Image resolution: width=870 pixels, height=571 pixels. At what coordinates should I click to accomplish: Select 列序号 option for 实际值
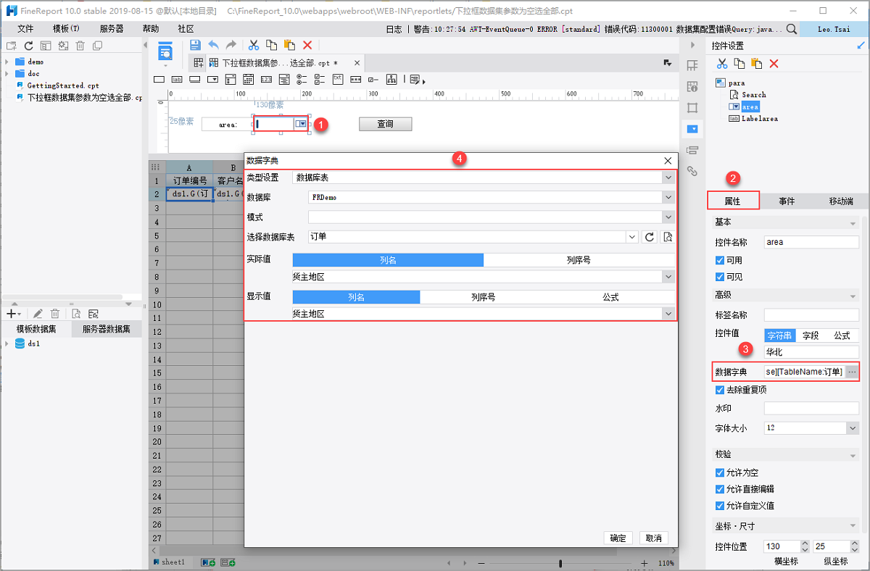(579, 260)
